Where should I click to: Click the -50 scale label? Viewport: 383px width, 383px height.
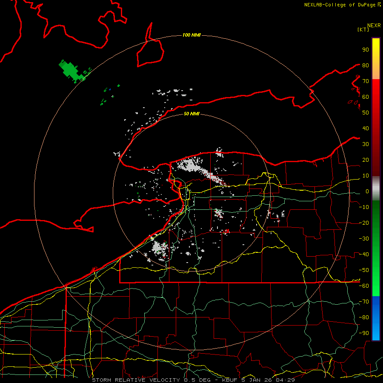coord(364,270)
